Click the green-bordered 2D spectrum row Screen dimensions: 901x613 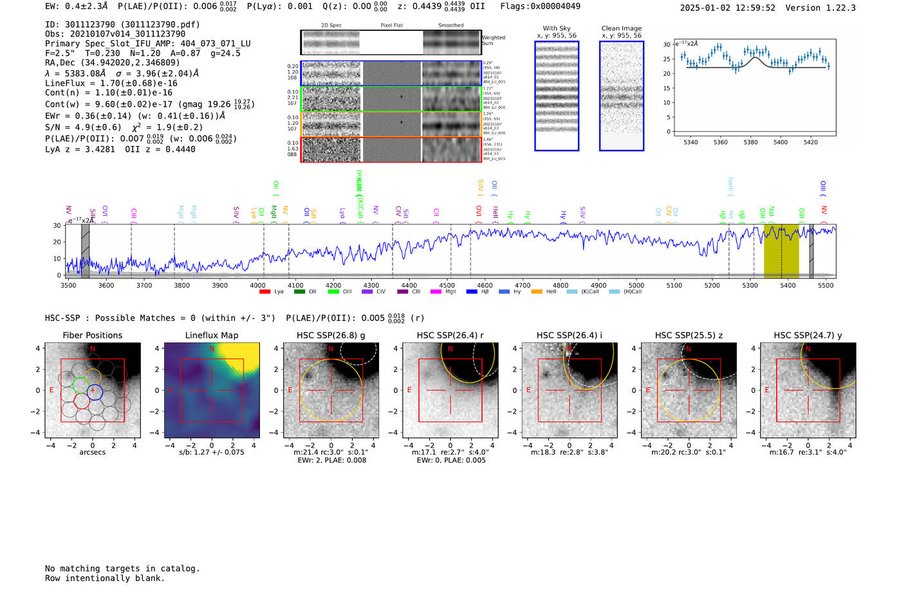pyautogui.click(x=391, y=98)
